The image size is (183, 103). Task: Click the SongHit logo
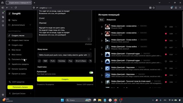point(15,13)
